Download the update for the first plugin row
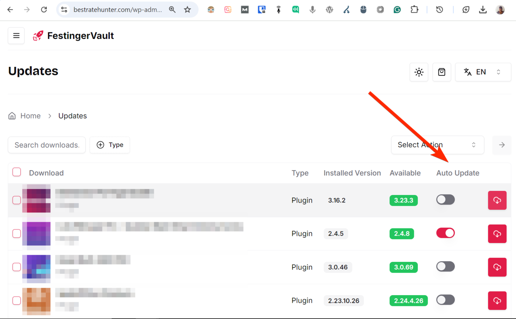The image size is (516, 319). (497, 200)
